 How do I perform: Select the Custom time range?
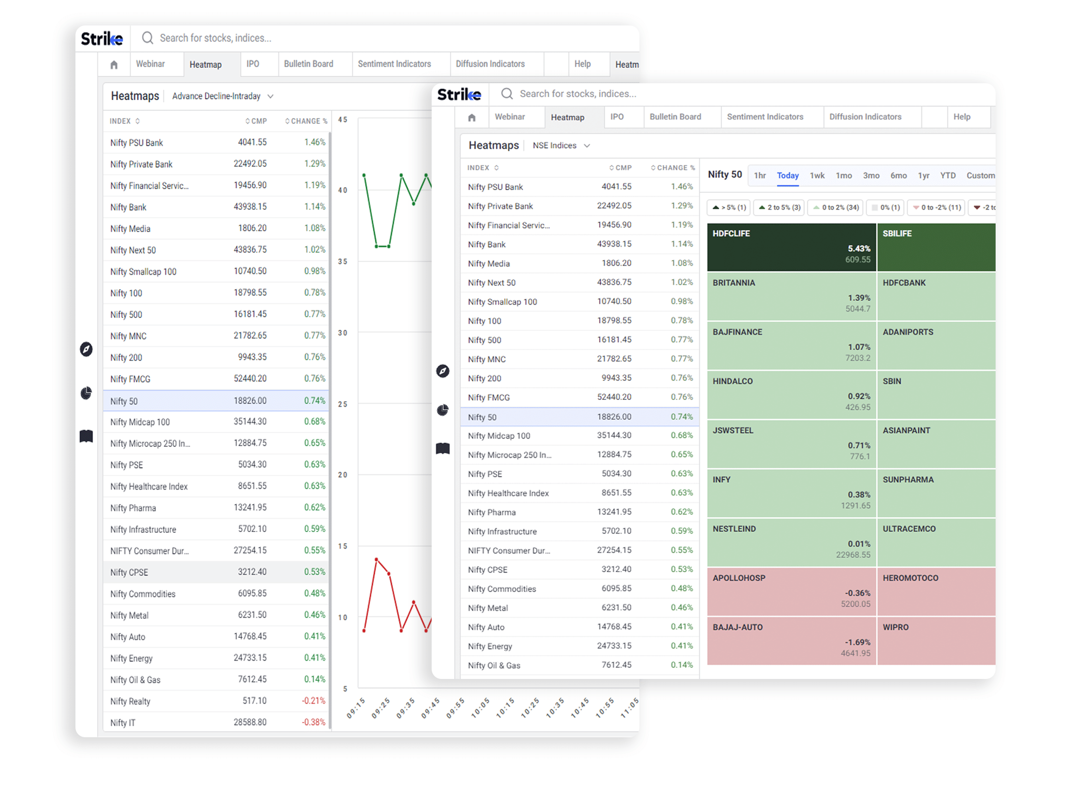click(980, 175)
